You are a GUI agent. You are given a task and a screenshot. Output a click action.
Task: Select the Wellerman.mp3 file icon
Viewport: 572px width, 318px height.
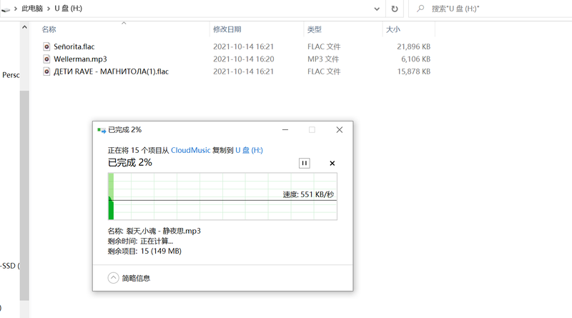coord(46,59)
